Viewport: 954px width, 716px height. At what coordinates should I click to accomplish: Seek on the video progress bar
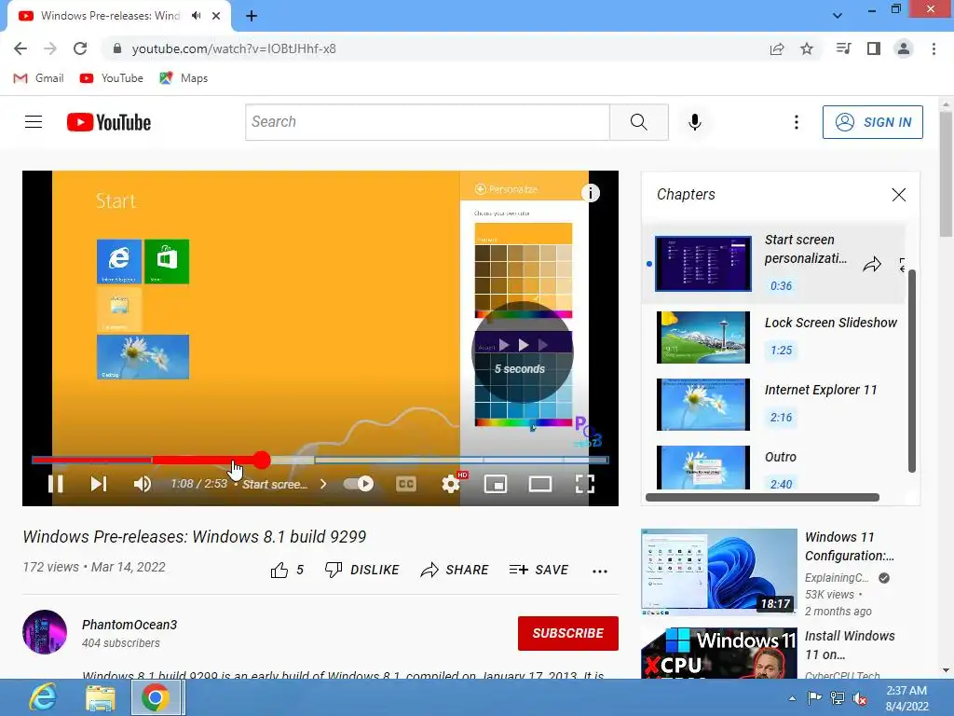[x=320, y=460]
